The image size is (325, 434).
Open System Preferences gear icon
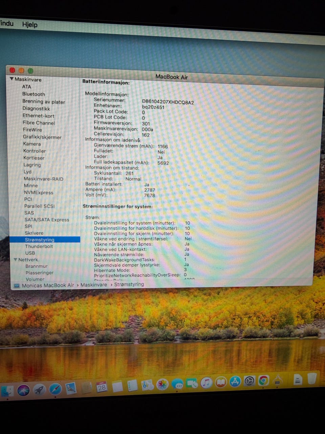(249, 381)
